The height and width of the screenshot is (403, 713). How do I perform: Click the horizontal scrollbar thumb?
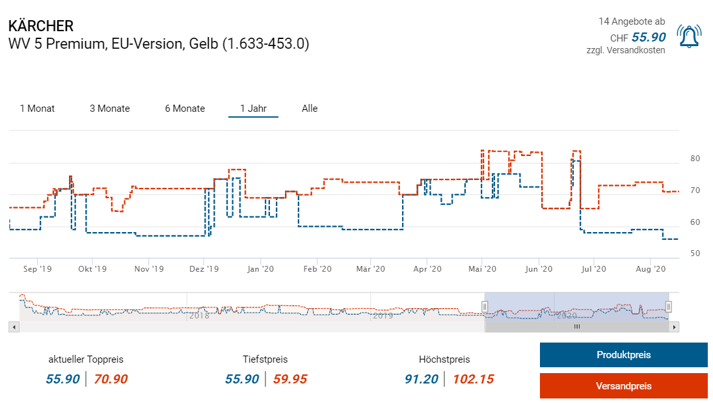(576, 327)
